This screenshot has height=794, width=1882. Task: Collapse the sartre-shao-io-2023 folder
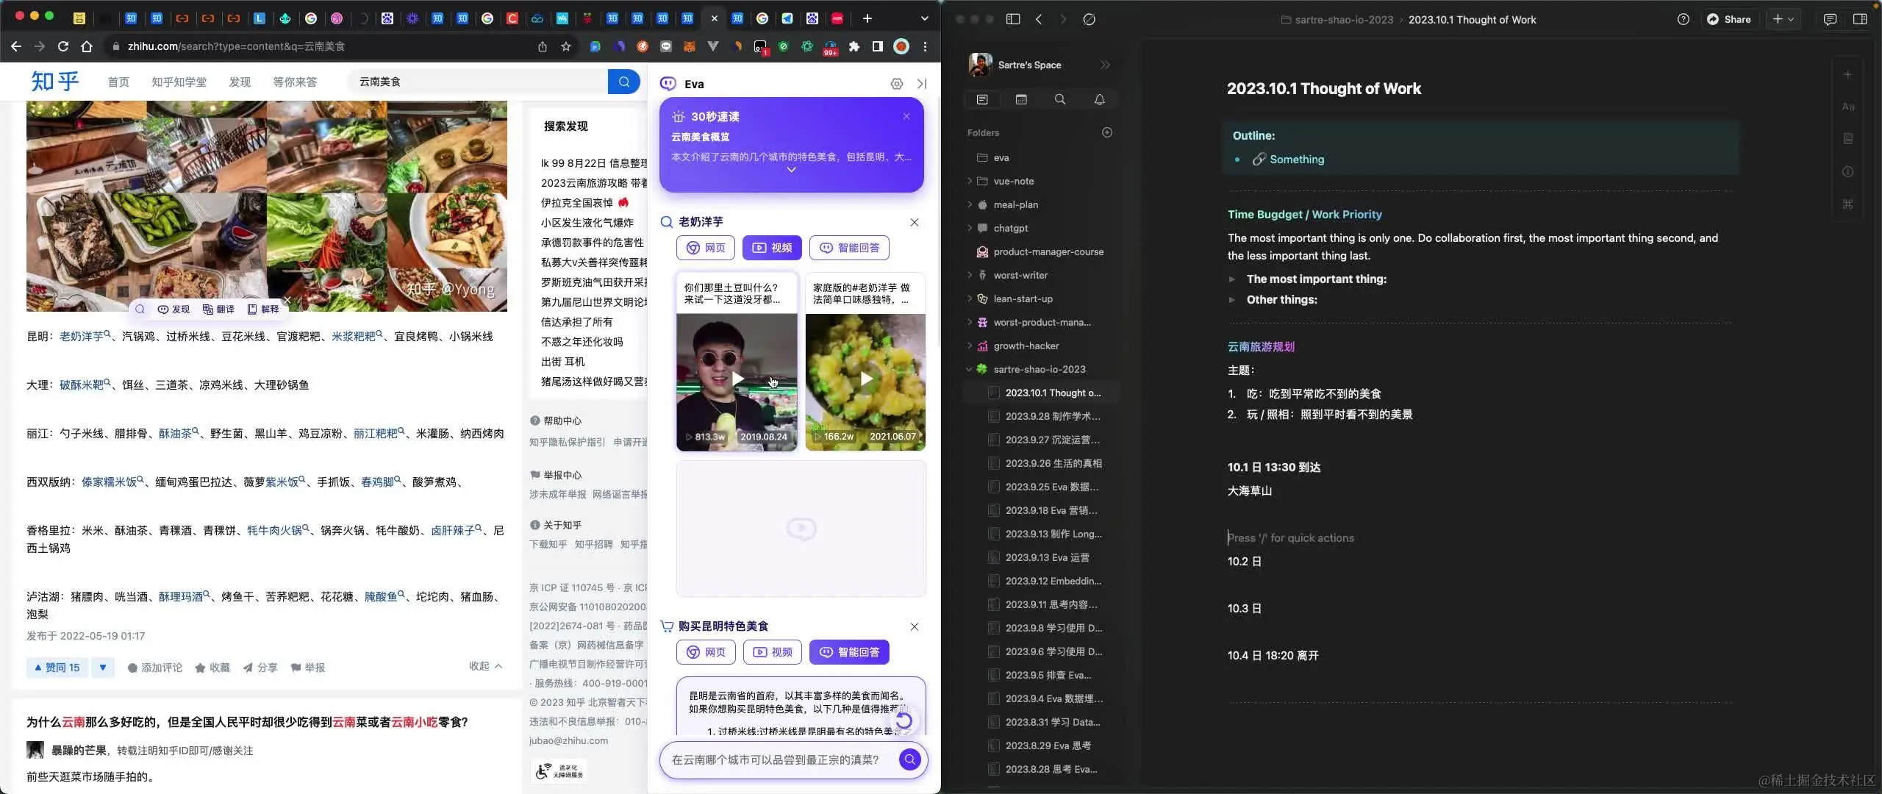pyautogui.click(x=969, y=369)
